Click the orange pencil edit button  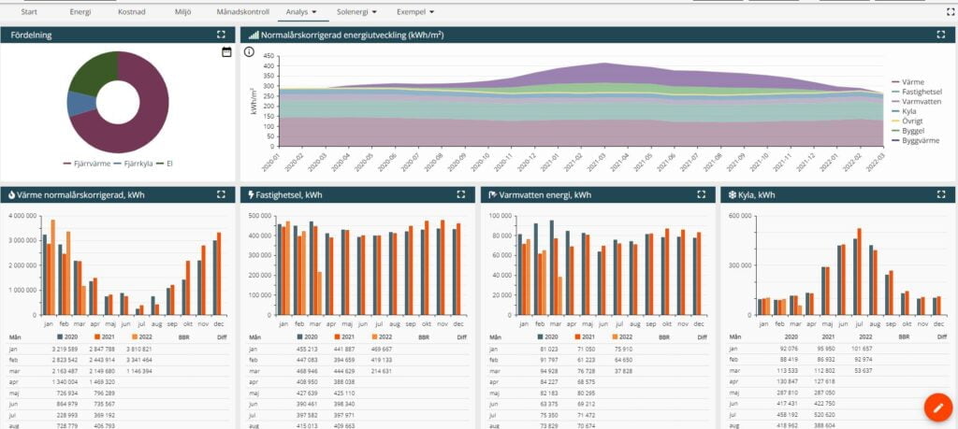tap(936, 408)
